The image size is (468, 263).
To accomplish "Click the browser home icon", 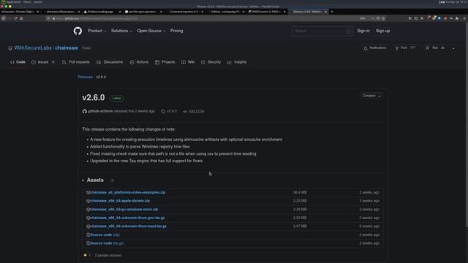I will point(21,18).
